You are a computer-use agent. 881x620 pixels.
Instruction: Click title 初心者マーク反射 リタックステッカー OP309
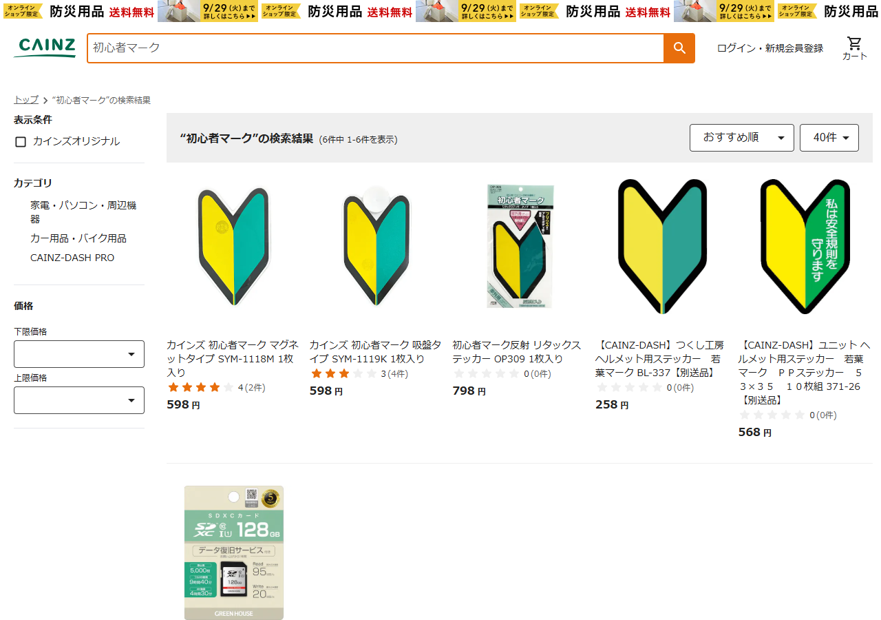pos(517,351)
